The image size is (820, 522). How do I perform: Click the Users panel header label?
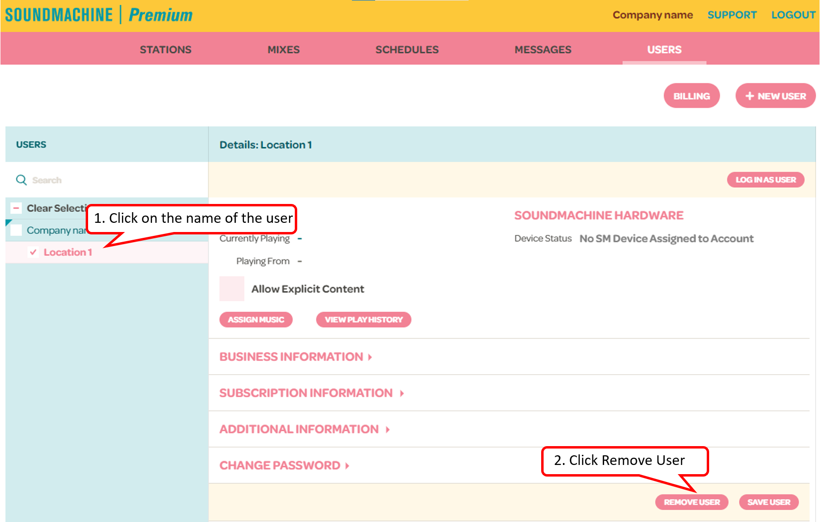tap(31, 145)
